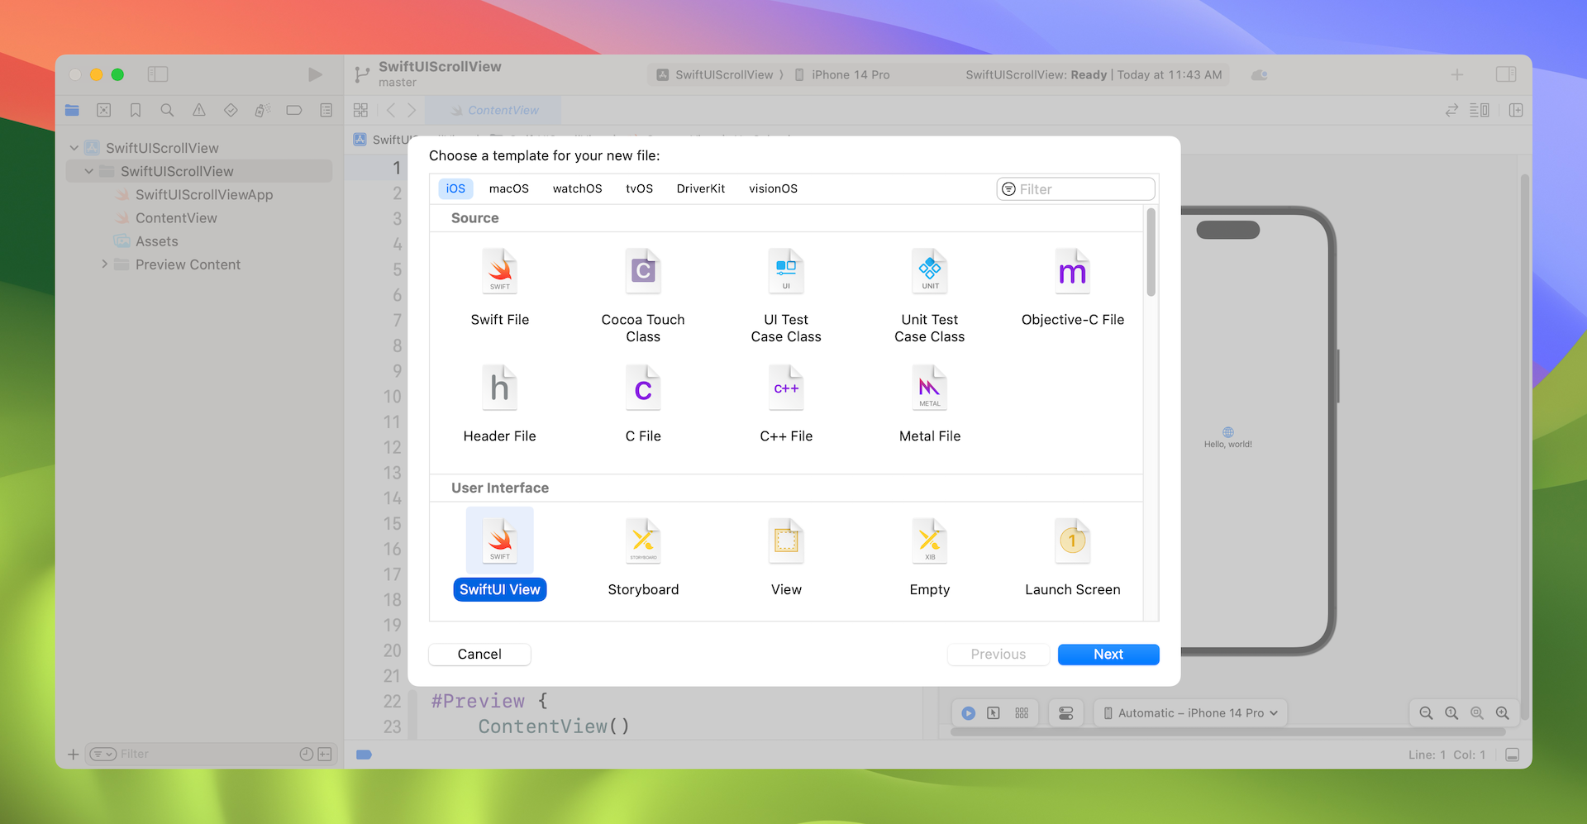This screenshot has height=824, width=1587.
Task: Collapse the SwiftUIScrollView project root
Action: [74, 148]
